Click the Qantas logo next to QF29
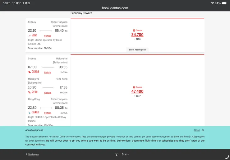The image size is (230, 160). (30, 92)
